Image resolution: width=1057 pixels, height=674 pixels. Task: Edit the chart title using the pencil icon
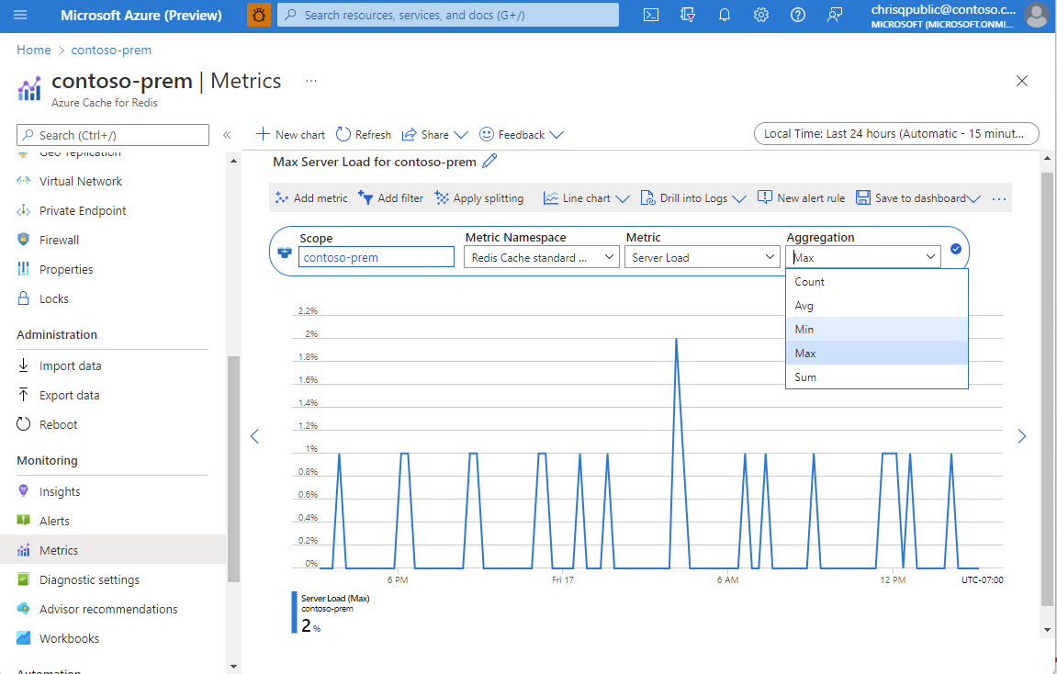(x=489, y=161)
